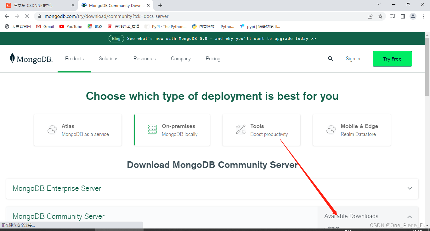Click the search magnifier icon
Image resolution: width=430 pixels, height=231 pixels.
click(x=330, y=59)
